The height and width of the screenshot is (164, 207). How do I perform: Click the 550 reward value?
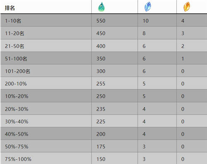pos(101,21)
